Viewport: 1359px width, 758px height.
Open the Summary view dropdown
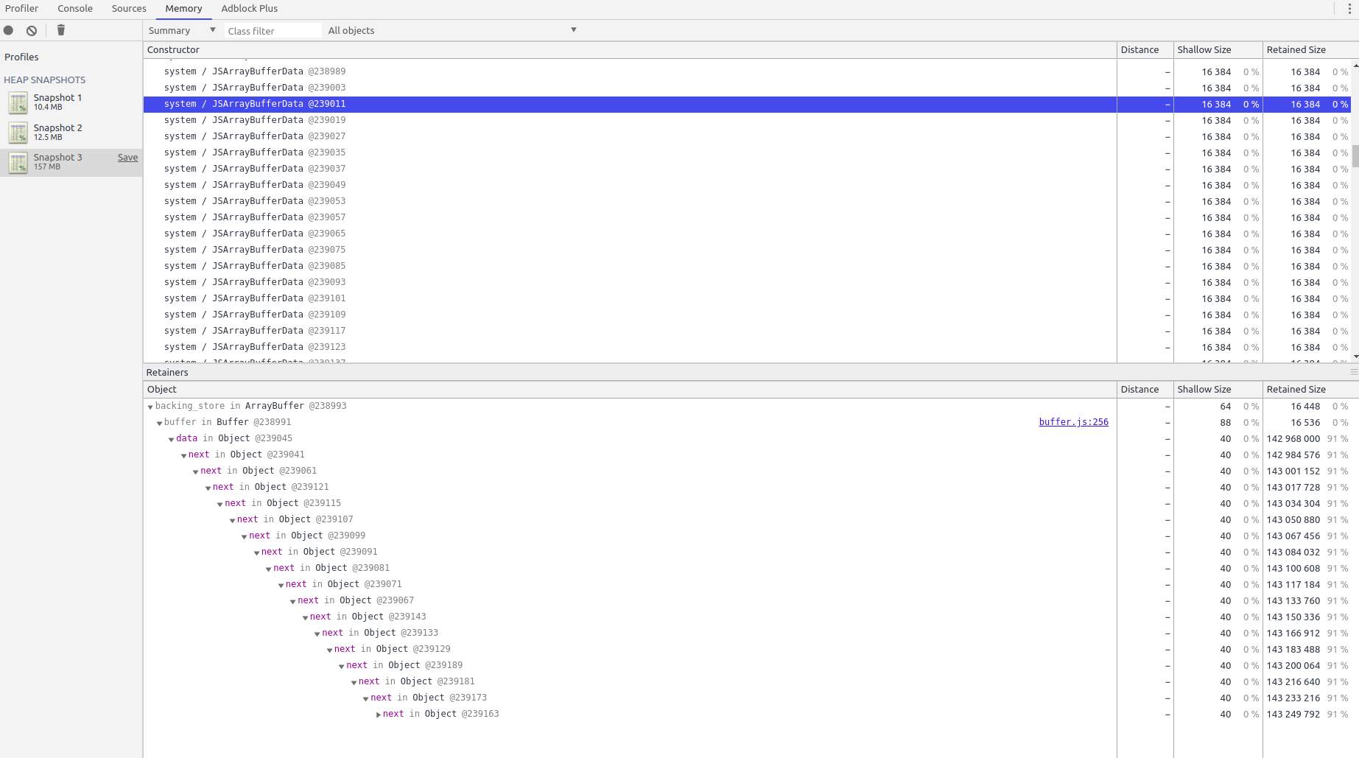[181, 30]
